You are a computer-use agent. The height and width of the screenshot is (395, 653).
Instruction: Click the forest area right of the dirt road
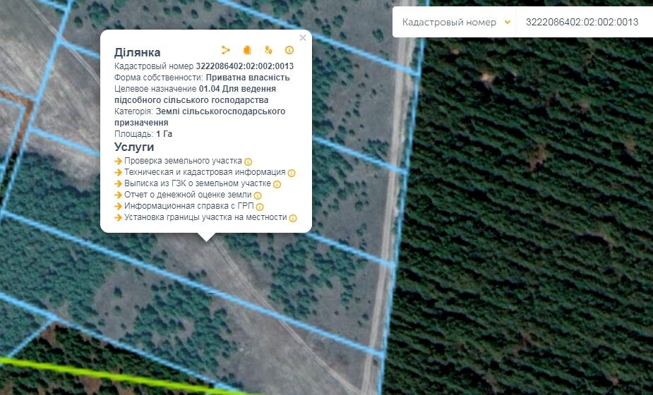[x=529, y=212]
